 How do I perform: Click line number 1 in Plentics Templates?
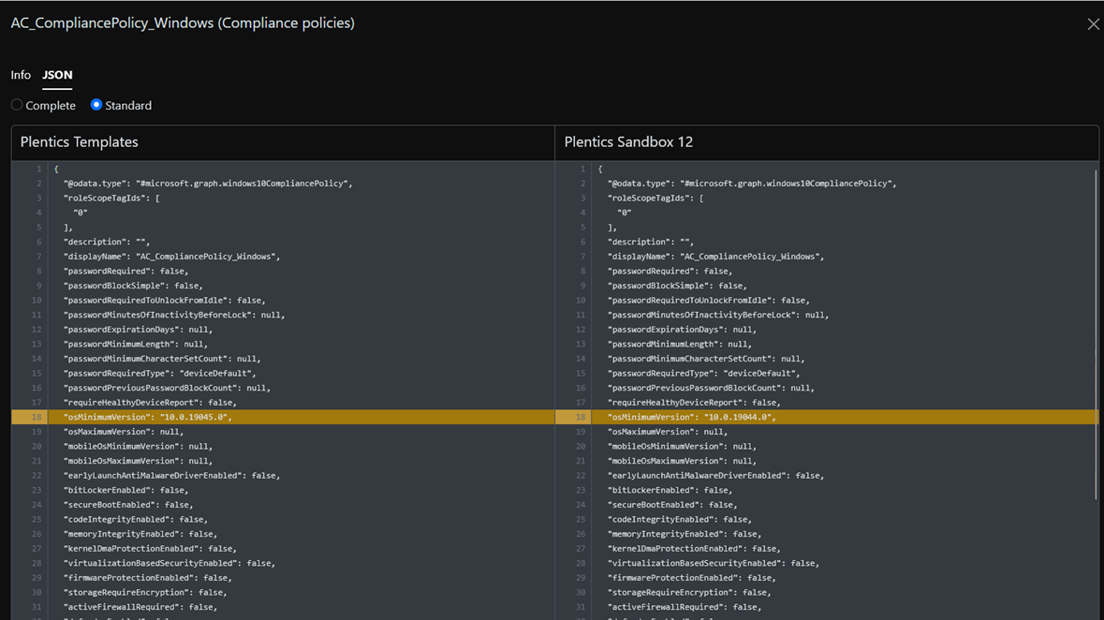point(38,170)
